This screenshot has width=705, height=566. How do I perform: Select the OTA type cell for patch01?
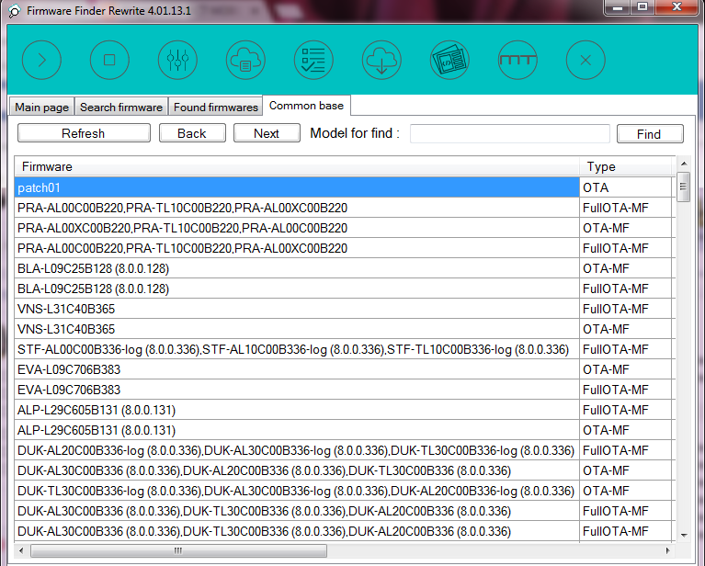[x=627, y=187]
